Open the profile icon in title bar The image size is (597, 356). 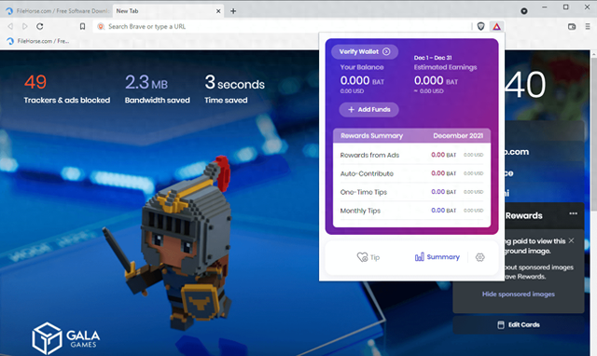pyautogui.click(x=524, y=11)
